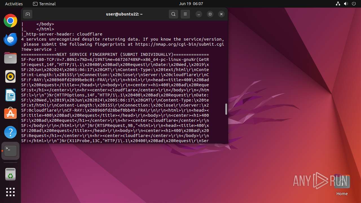Open the clock and calendar at Jun 19 06:07
The image size is (361, 203).
(191, 4)
